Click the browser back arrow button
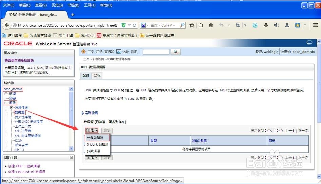This screenshot has height=184, width=321. tap(7, 25)
